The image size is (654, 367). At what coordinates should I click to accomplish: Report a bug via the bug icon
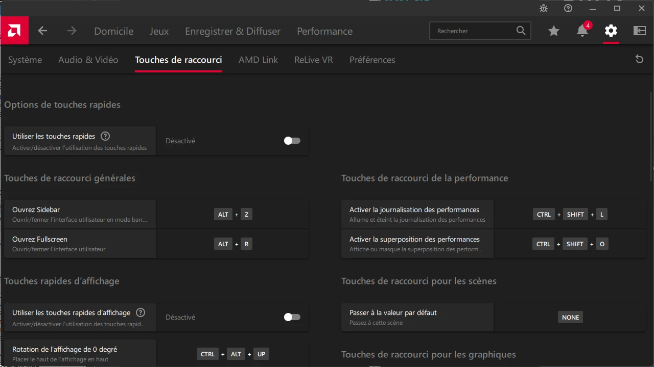pyautogui.click(x=543, y=8)
